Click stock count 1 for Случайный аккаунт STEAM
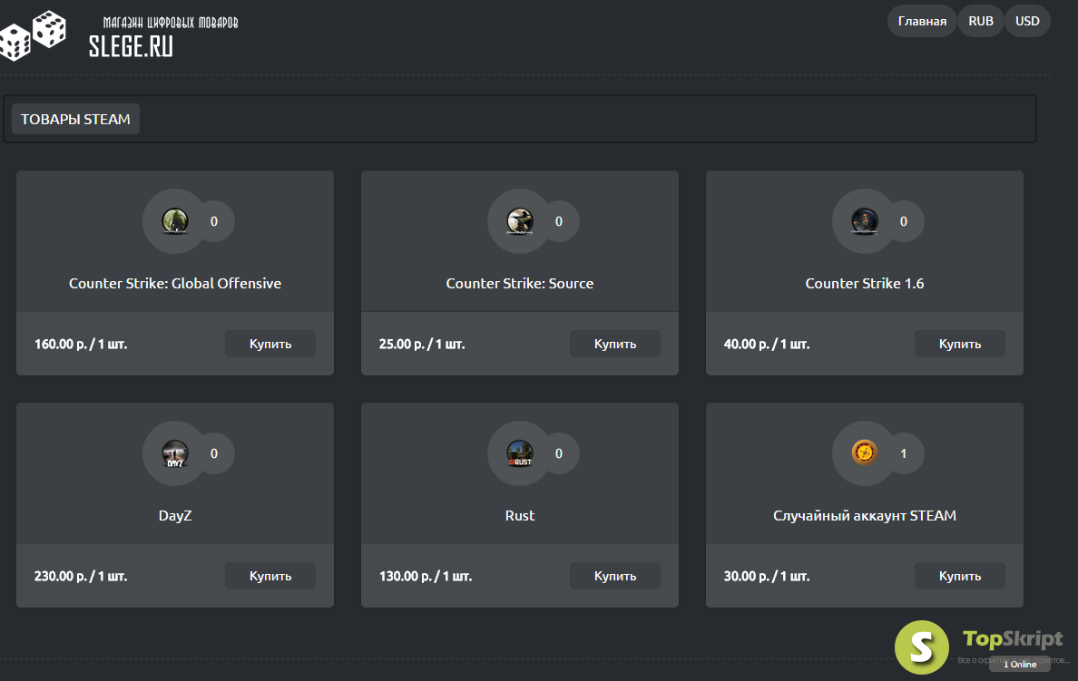Screen dimensions: 1078x681 pos(904,453)
